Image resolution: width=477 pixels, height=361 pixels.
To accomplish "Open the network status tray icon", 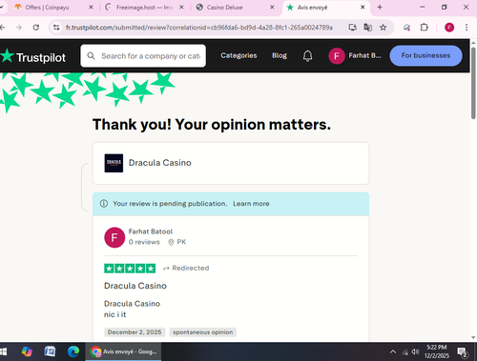I will coord(404,351).
